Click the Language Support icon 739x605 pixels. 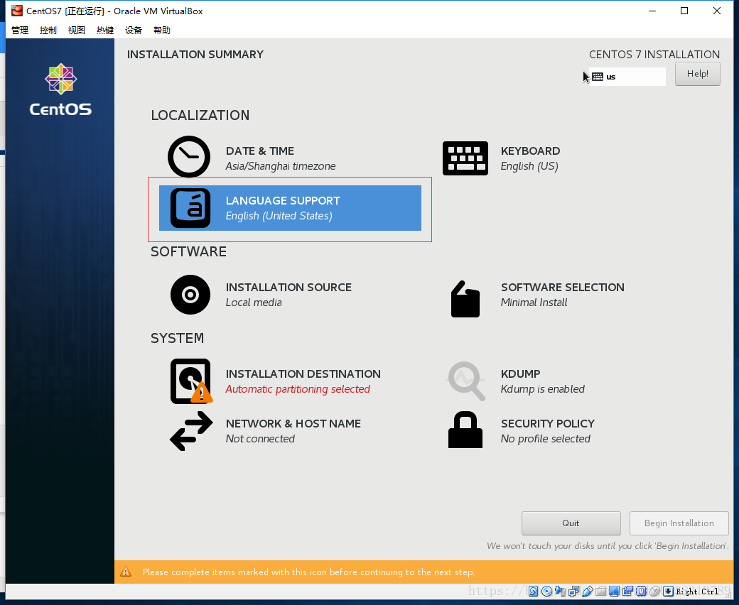pyautogui.click(x=190, y=208)
